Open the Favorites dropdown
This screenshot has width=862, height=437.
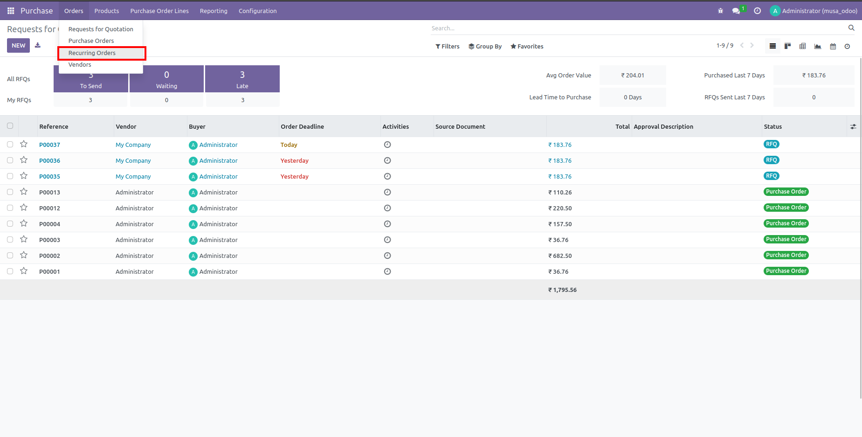point(526,46)
